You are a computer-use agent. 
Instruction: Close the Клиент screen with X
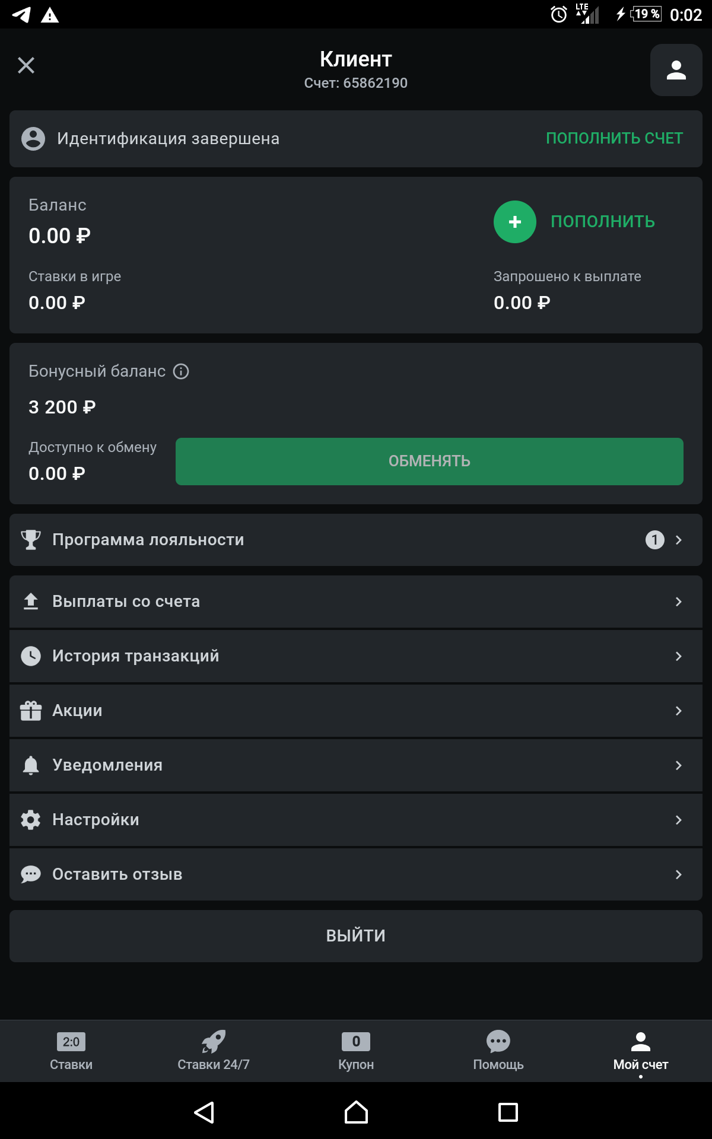(26, 65)
